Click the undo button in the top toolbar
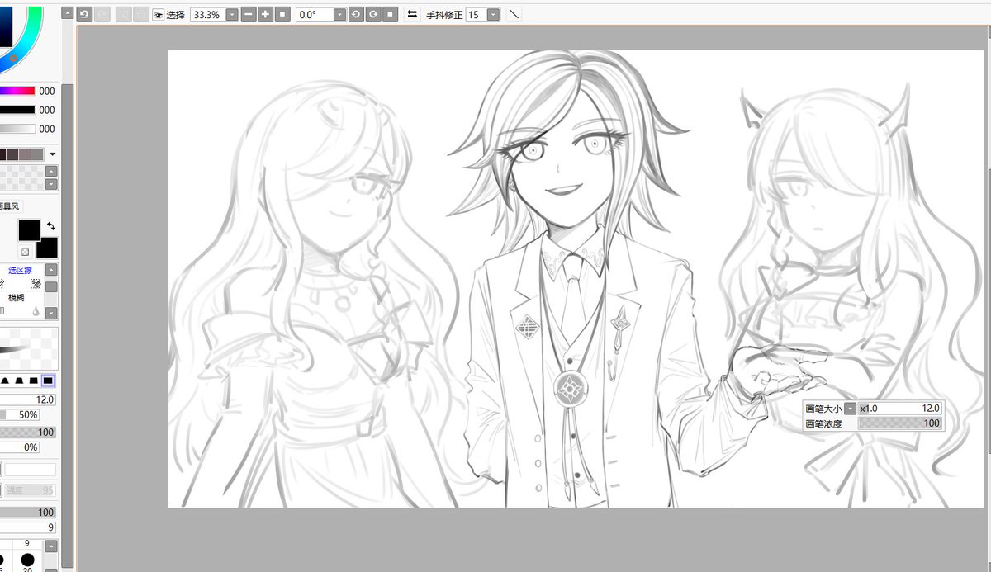This screenshot has width=991, height=572. click(x=84, y=15)
